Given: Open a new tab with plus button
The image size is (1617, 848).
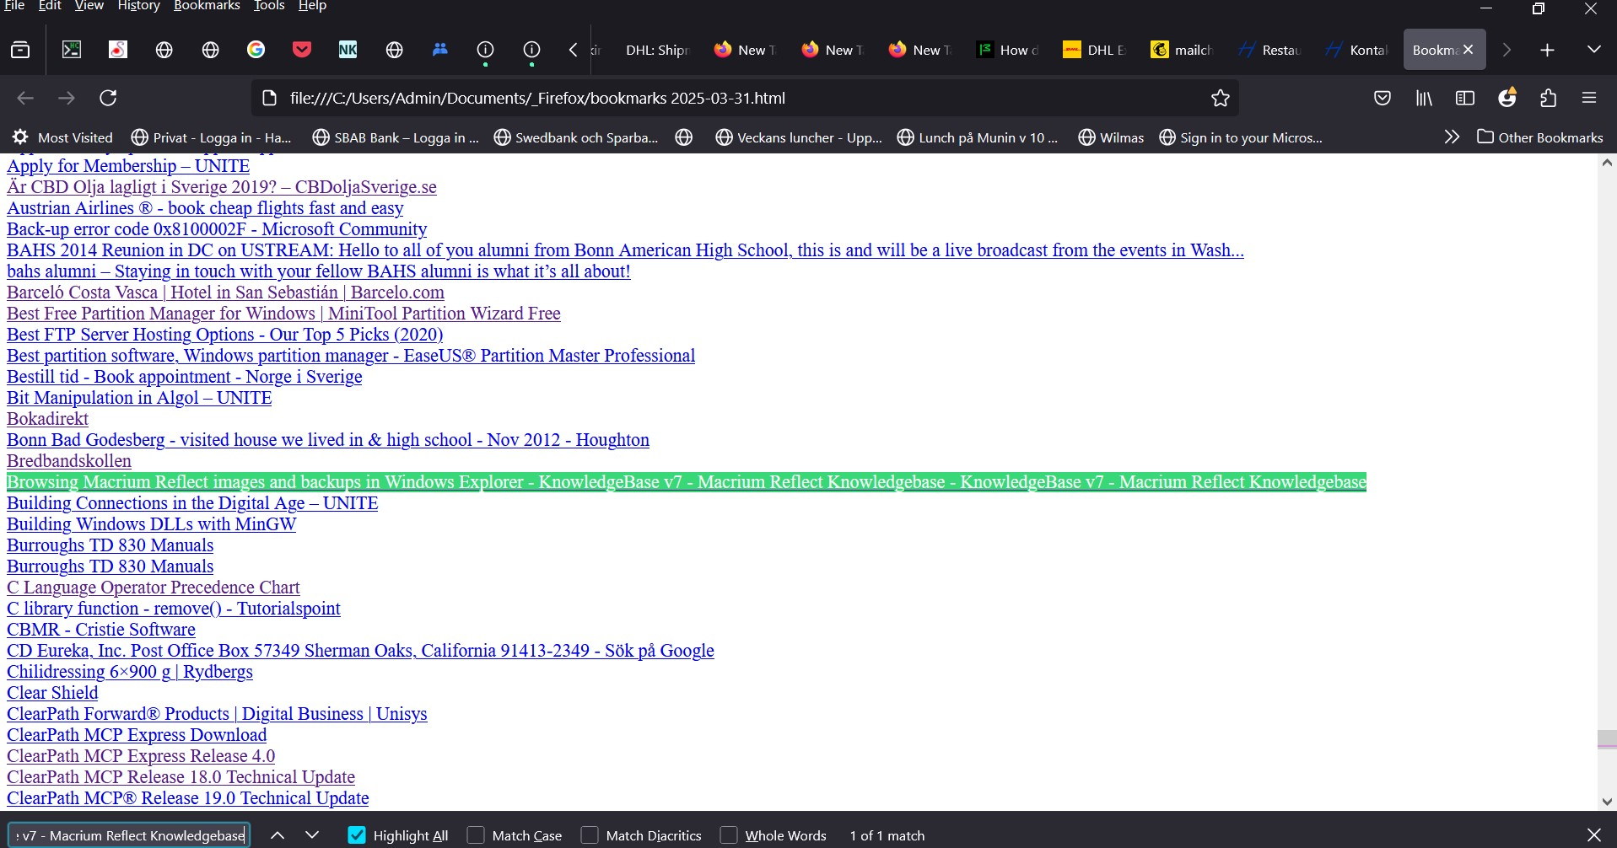Looking at the screenshot, I should click(1547, 50).
